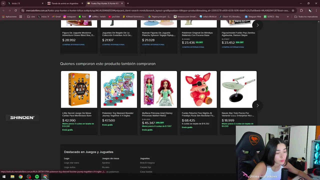320x180 pixels.
Task: Open the SOFICS - Key bookmark
Action: point(271,17)
